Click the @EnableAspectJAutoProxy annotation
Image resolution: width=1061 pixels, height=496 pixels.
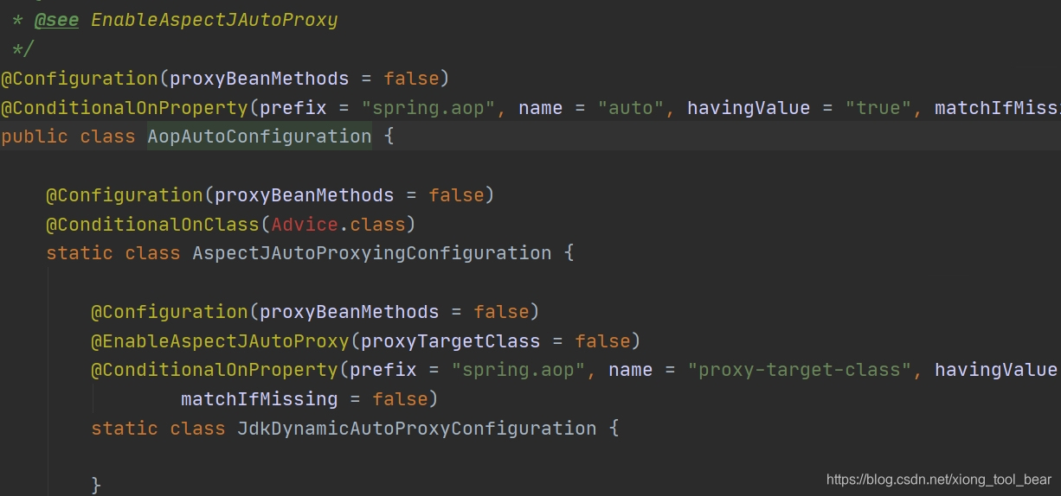pos(220,340)
